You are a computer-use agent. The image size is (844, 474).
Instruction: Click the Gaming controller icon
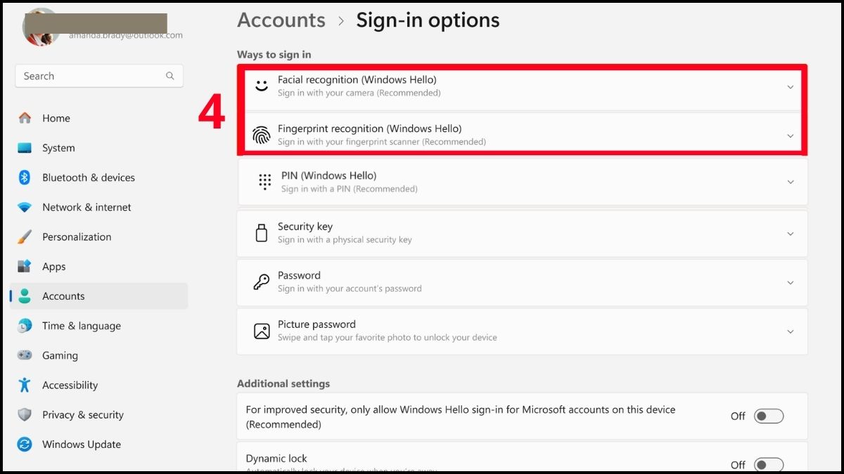pyautogui.click(x=25, y=355)
